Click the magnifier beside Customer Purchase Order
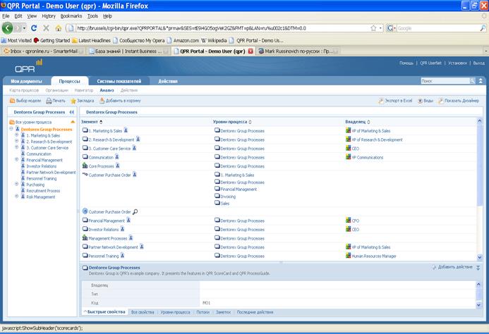 pyautogui.click(x=135, y=212)
